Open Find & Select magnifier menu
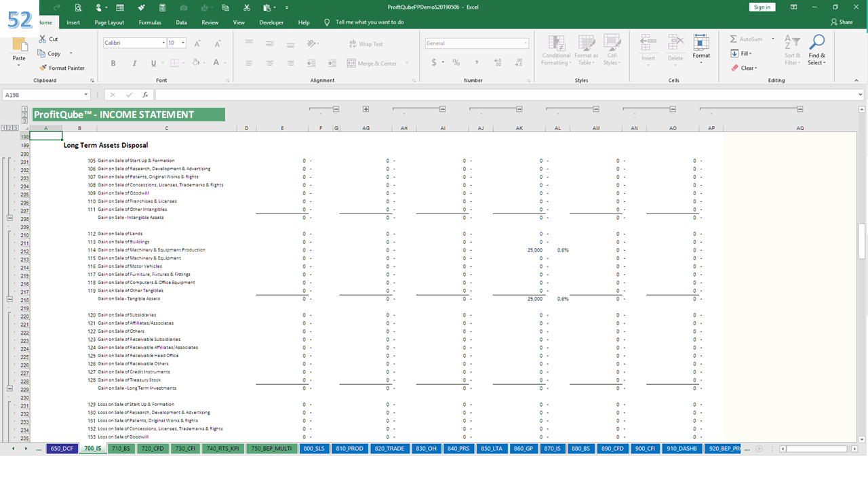This screenshot has height=488, width=868. click(x=817, y=50)
